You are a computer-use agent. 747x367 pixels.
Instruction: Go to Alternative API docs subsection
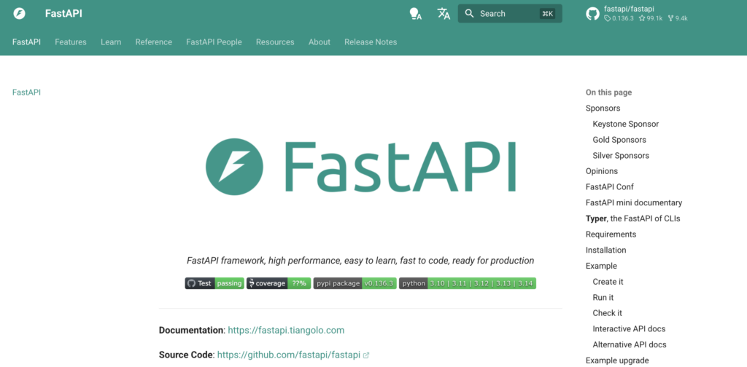pyautogui.click(x=630, y=344)
